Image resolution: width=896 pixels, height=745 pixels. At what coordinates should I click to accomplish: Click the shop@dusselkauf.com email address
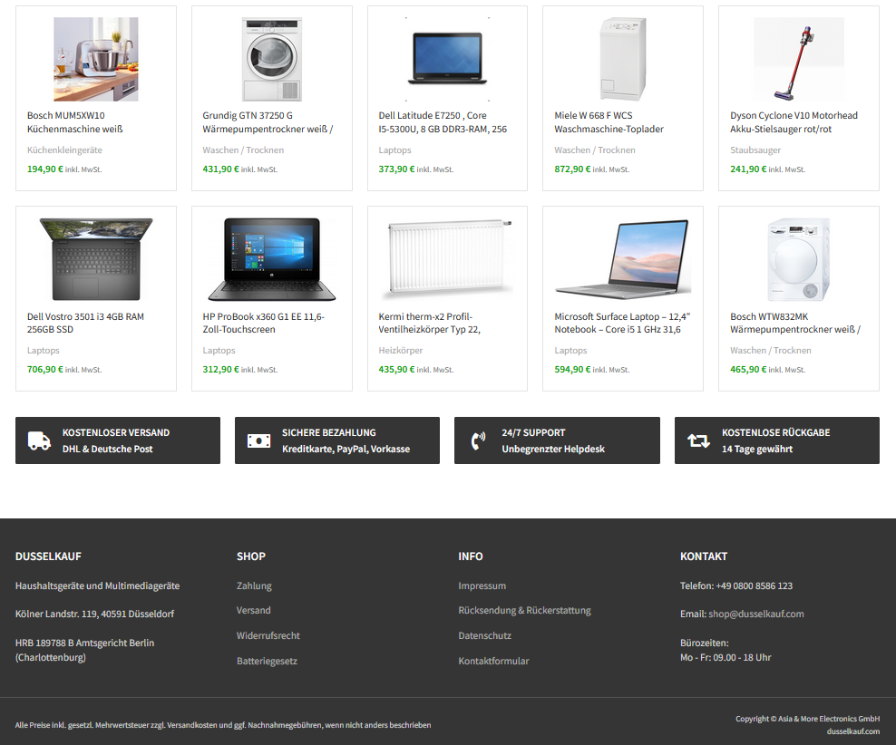pos(756,614)
